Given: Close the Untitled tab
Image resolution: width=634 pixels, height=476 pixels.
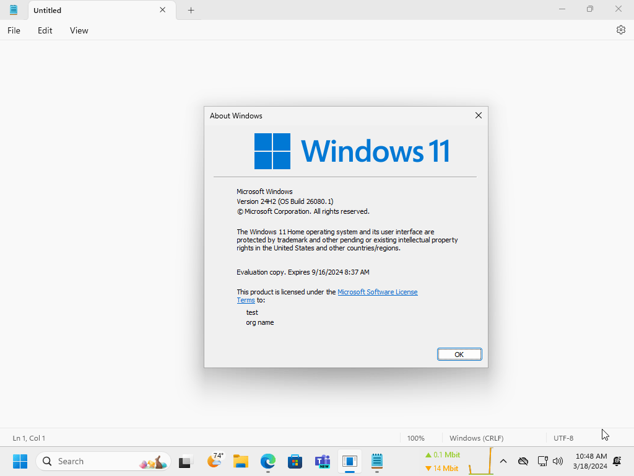Looking at the screenshot, I should click(163, 10).
